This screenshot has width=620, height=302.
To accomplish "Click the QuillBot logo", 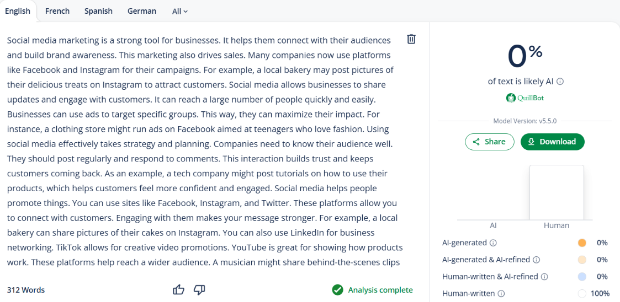I will coord(524,98).
